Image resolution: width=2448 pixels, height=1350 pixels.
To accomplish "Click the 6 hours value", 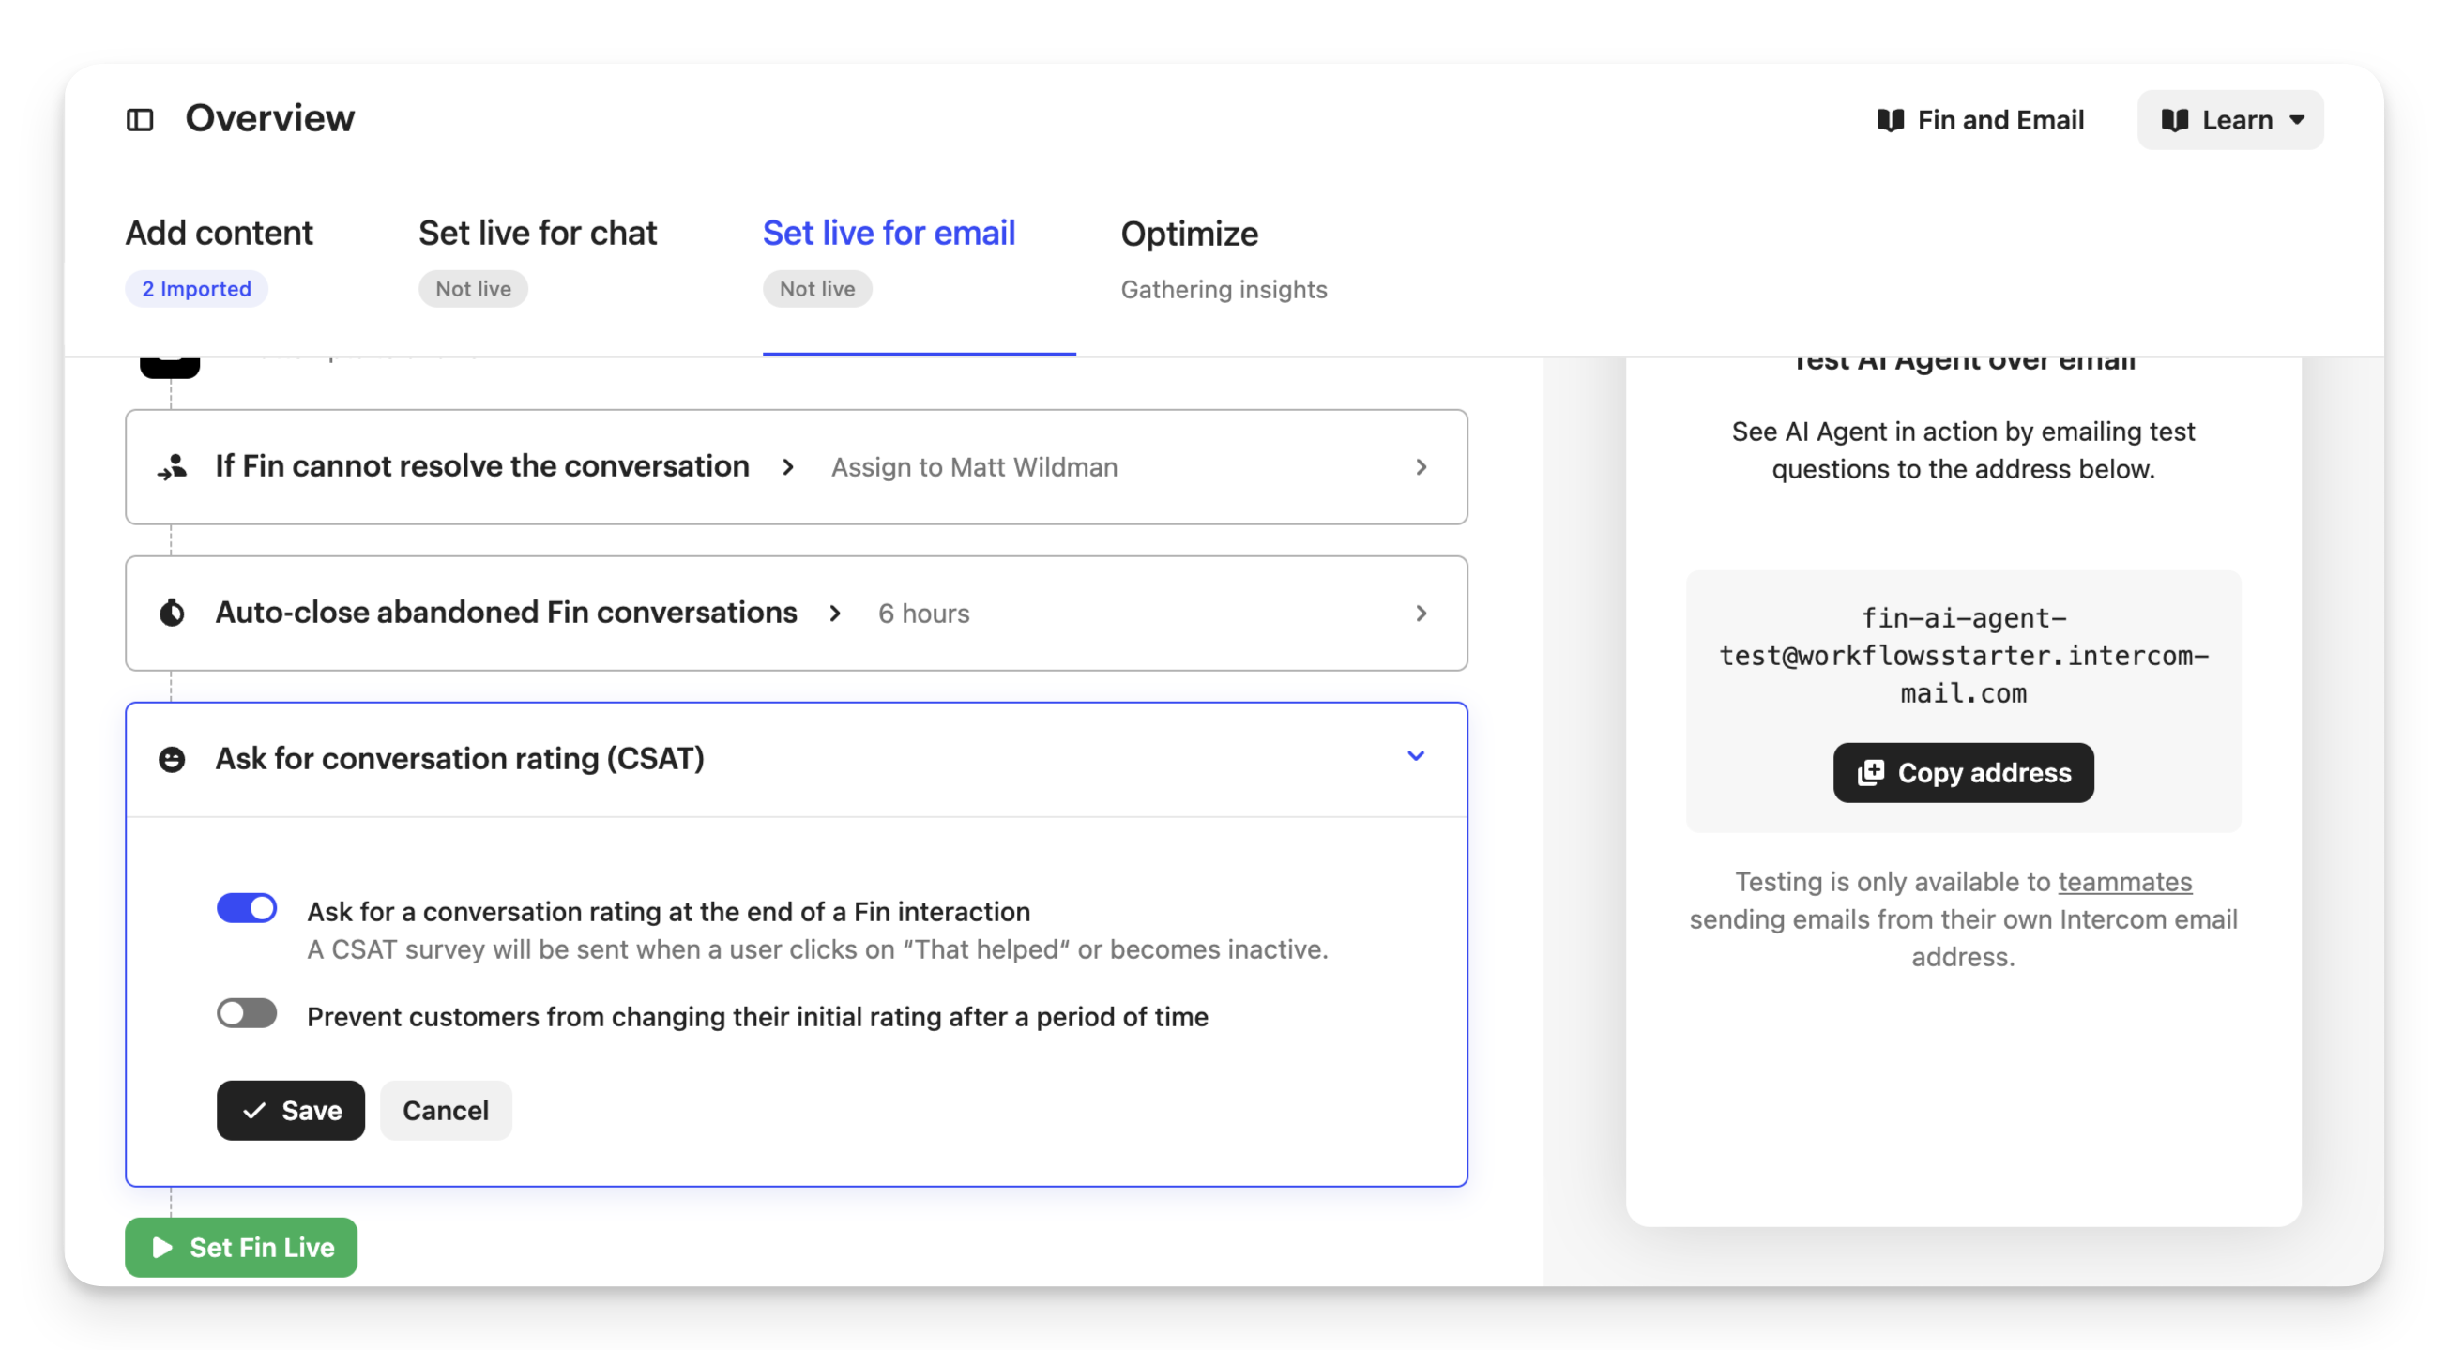I will coord(923,613).
